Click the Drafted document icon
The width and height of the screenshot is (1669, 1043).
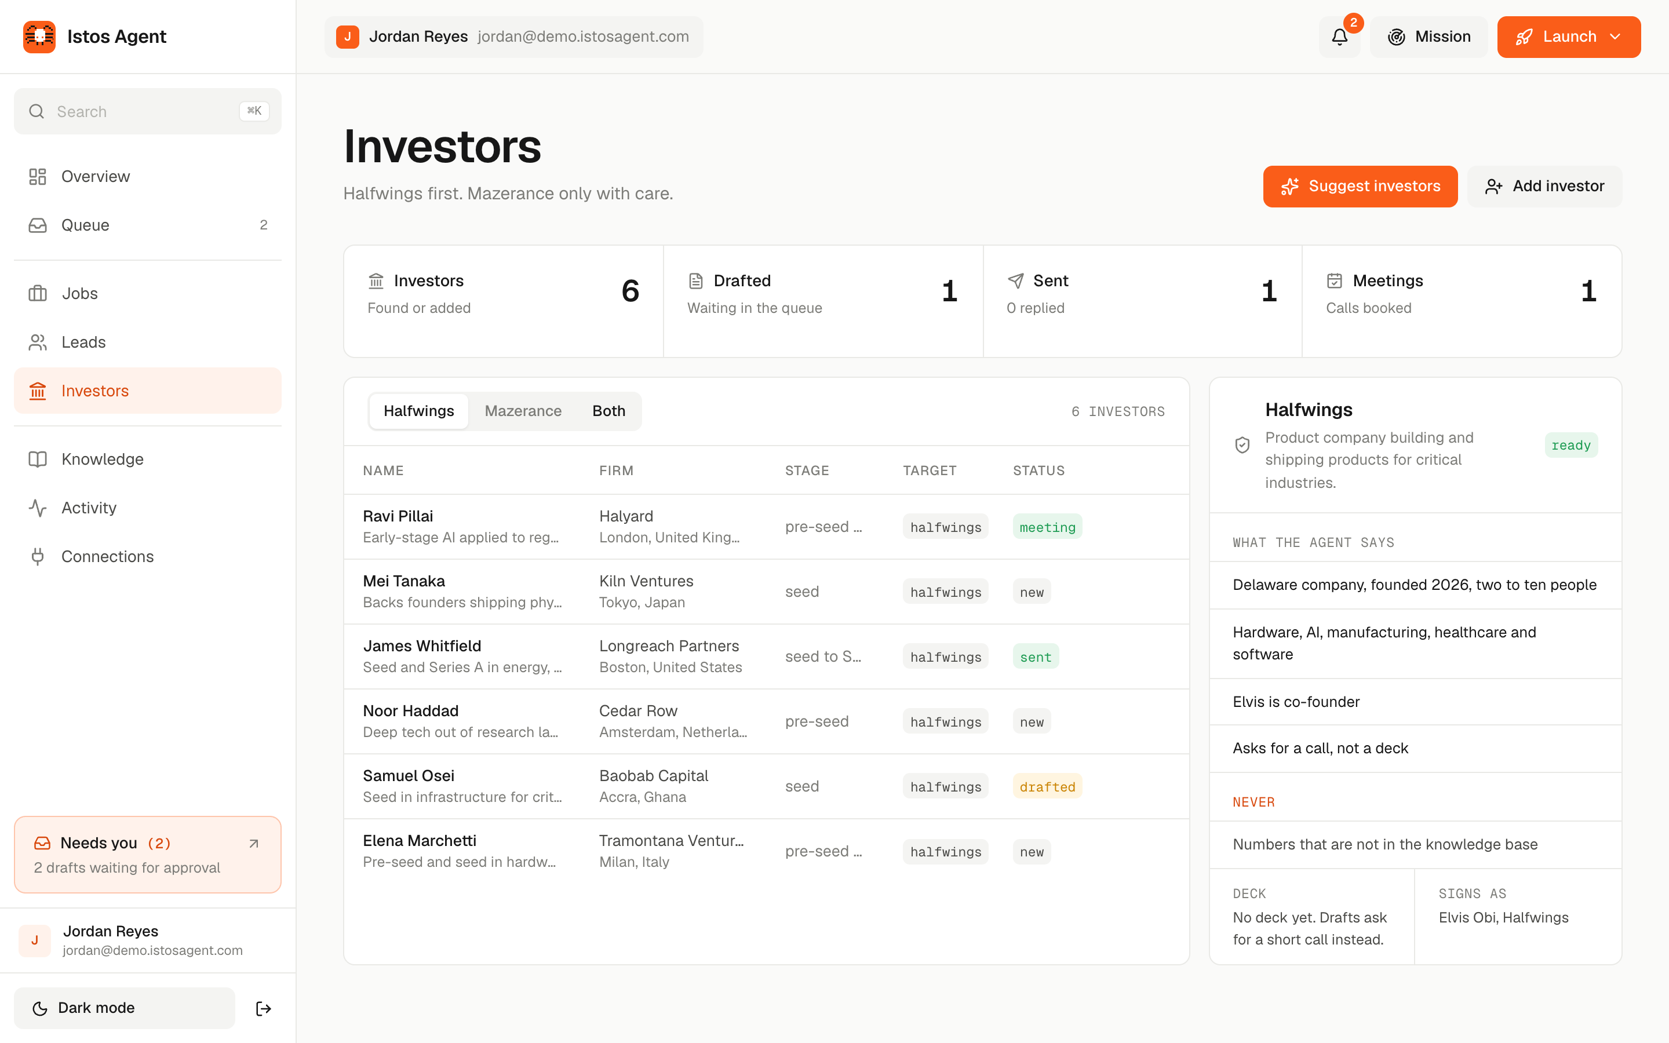[696, 281]
